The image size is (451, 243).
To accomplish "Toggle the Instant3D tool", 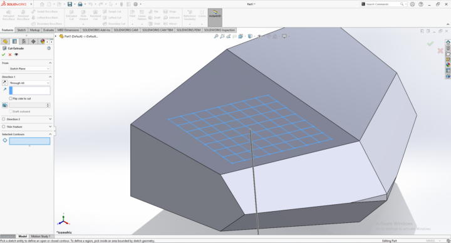I will coord(215,18).
